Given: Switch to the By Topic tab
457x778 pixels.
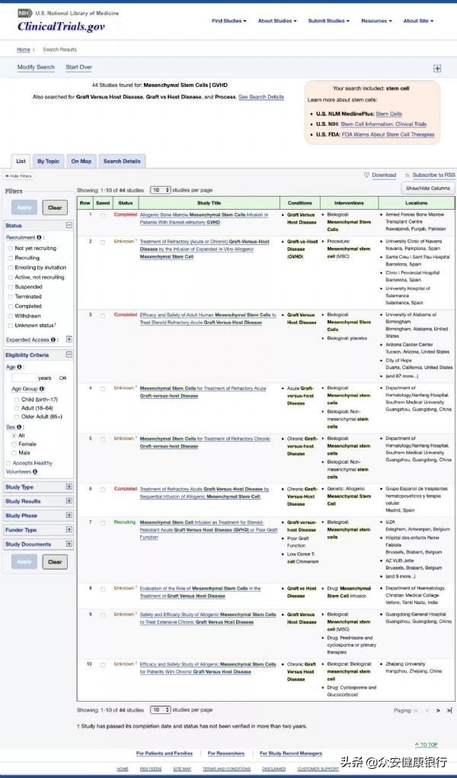Looking at the screenshot, I should pos(48,161).
